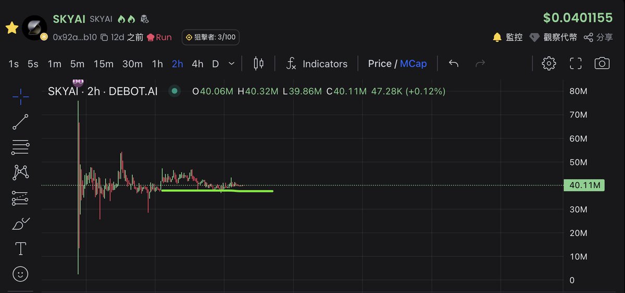
Task: Toggle the favorite star for SKYAI
Action: 12,28
